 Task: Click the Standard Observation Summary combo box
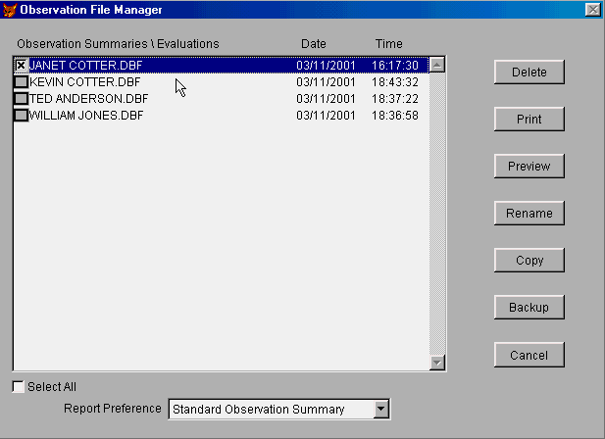click(278, 409)
